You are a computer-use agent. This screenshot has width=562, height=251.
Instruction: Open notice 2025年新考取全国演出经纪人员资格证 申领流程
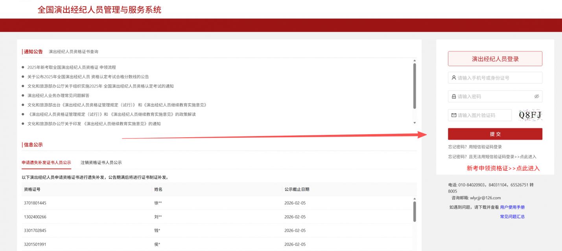pos(72,67)
